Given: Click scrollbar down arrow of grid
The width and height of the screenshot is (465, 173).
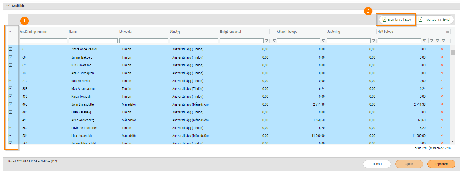Looking at the screenshot, I should point(453,142).
